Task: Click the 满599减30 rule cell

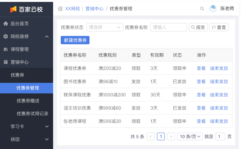Action: [x=110, y=121]
